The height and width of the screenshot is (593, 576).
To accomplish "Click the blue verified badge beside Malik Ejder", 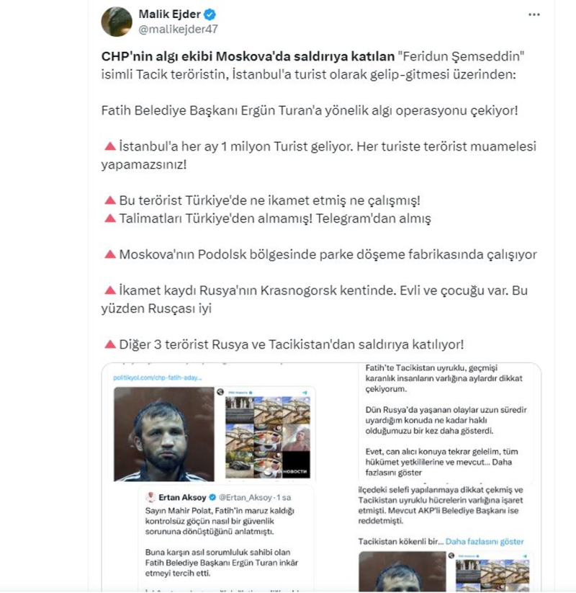I will 210,14.
